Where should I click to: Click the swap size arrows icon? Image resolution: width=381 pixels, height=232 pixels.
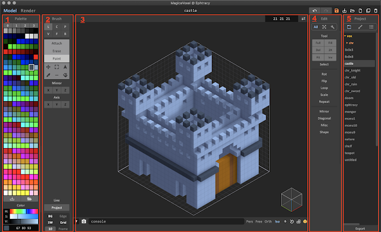pyautogui.click(x=304, y=18)
